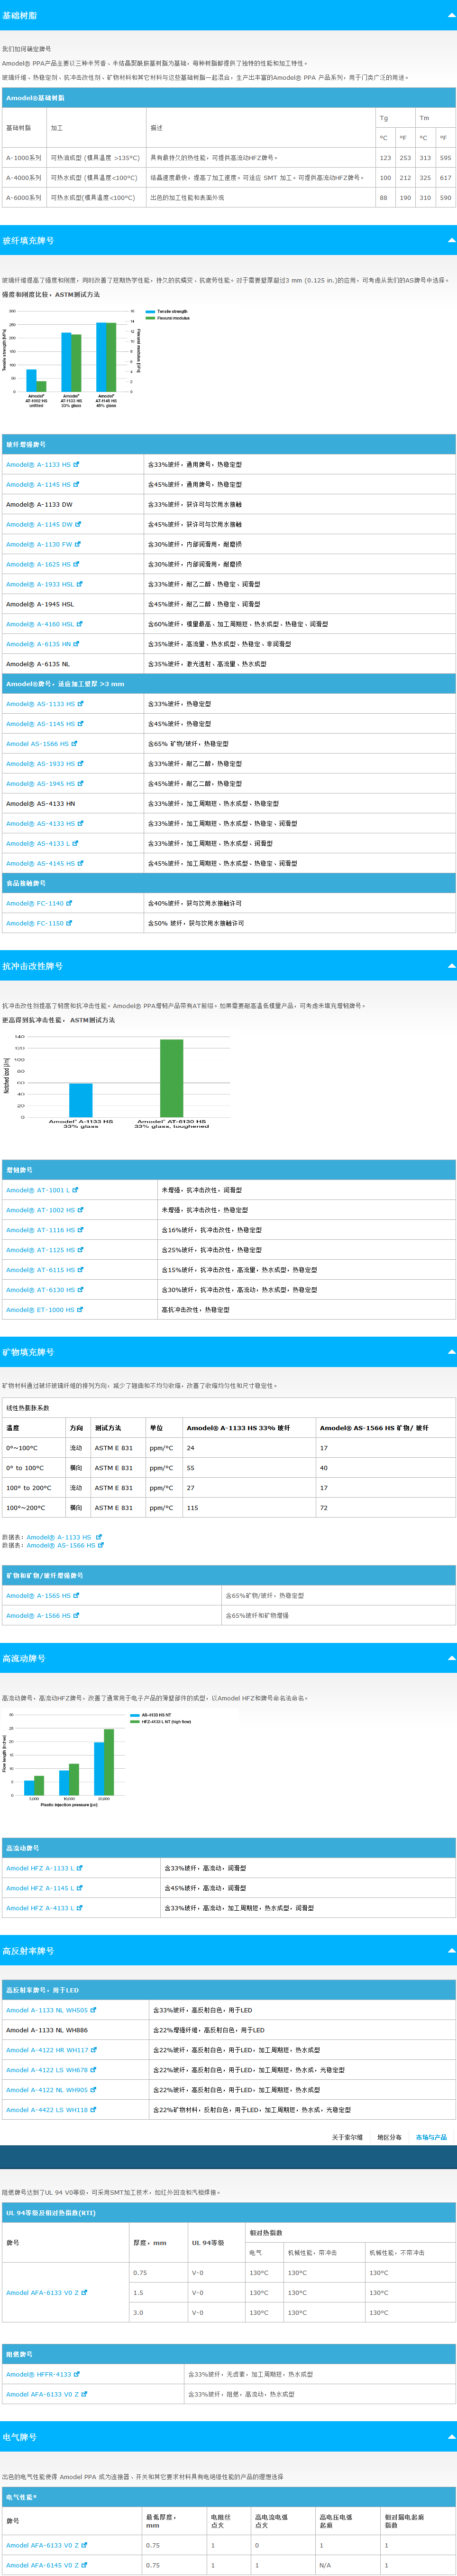The image size is (457, 2576).
Task: Open the Amodel A-4122 HR WH117 link
Action: (46, 2050)
